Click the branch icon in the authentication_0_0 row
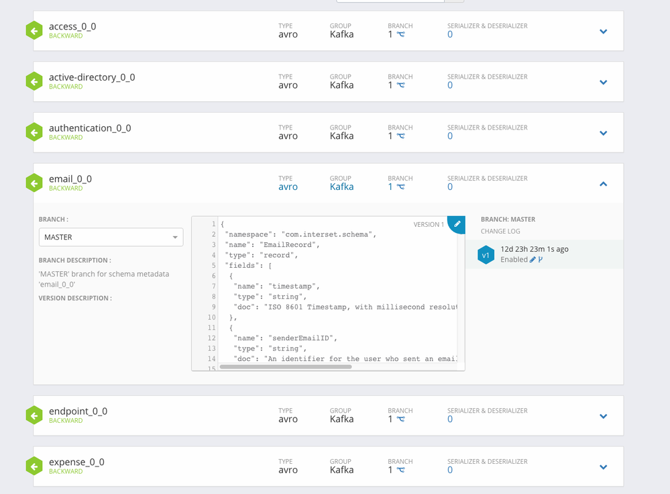 pos(400,136)
